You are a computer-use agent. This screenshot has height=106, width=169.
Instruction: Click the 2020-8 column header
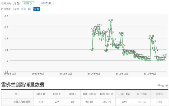[x=73, y=94]
